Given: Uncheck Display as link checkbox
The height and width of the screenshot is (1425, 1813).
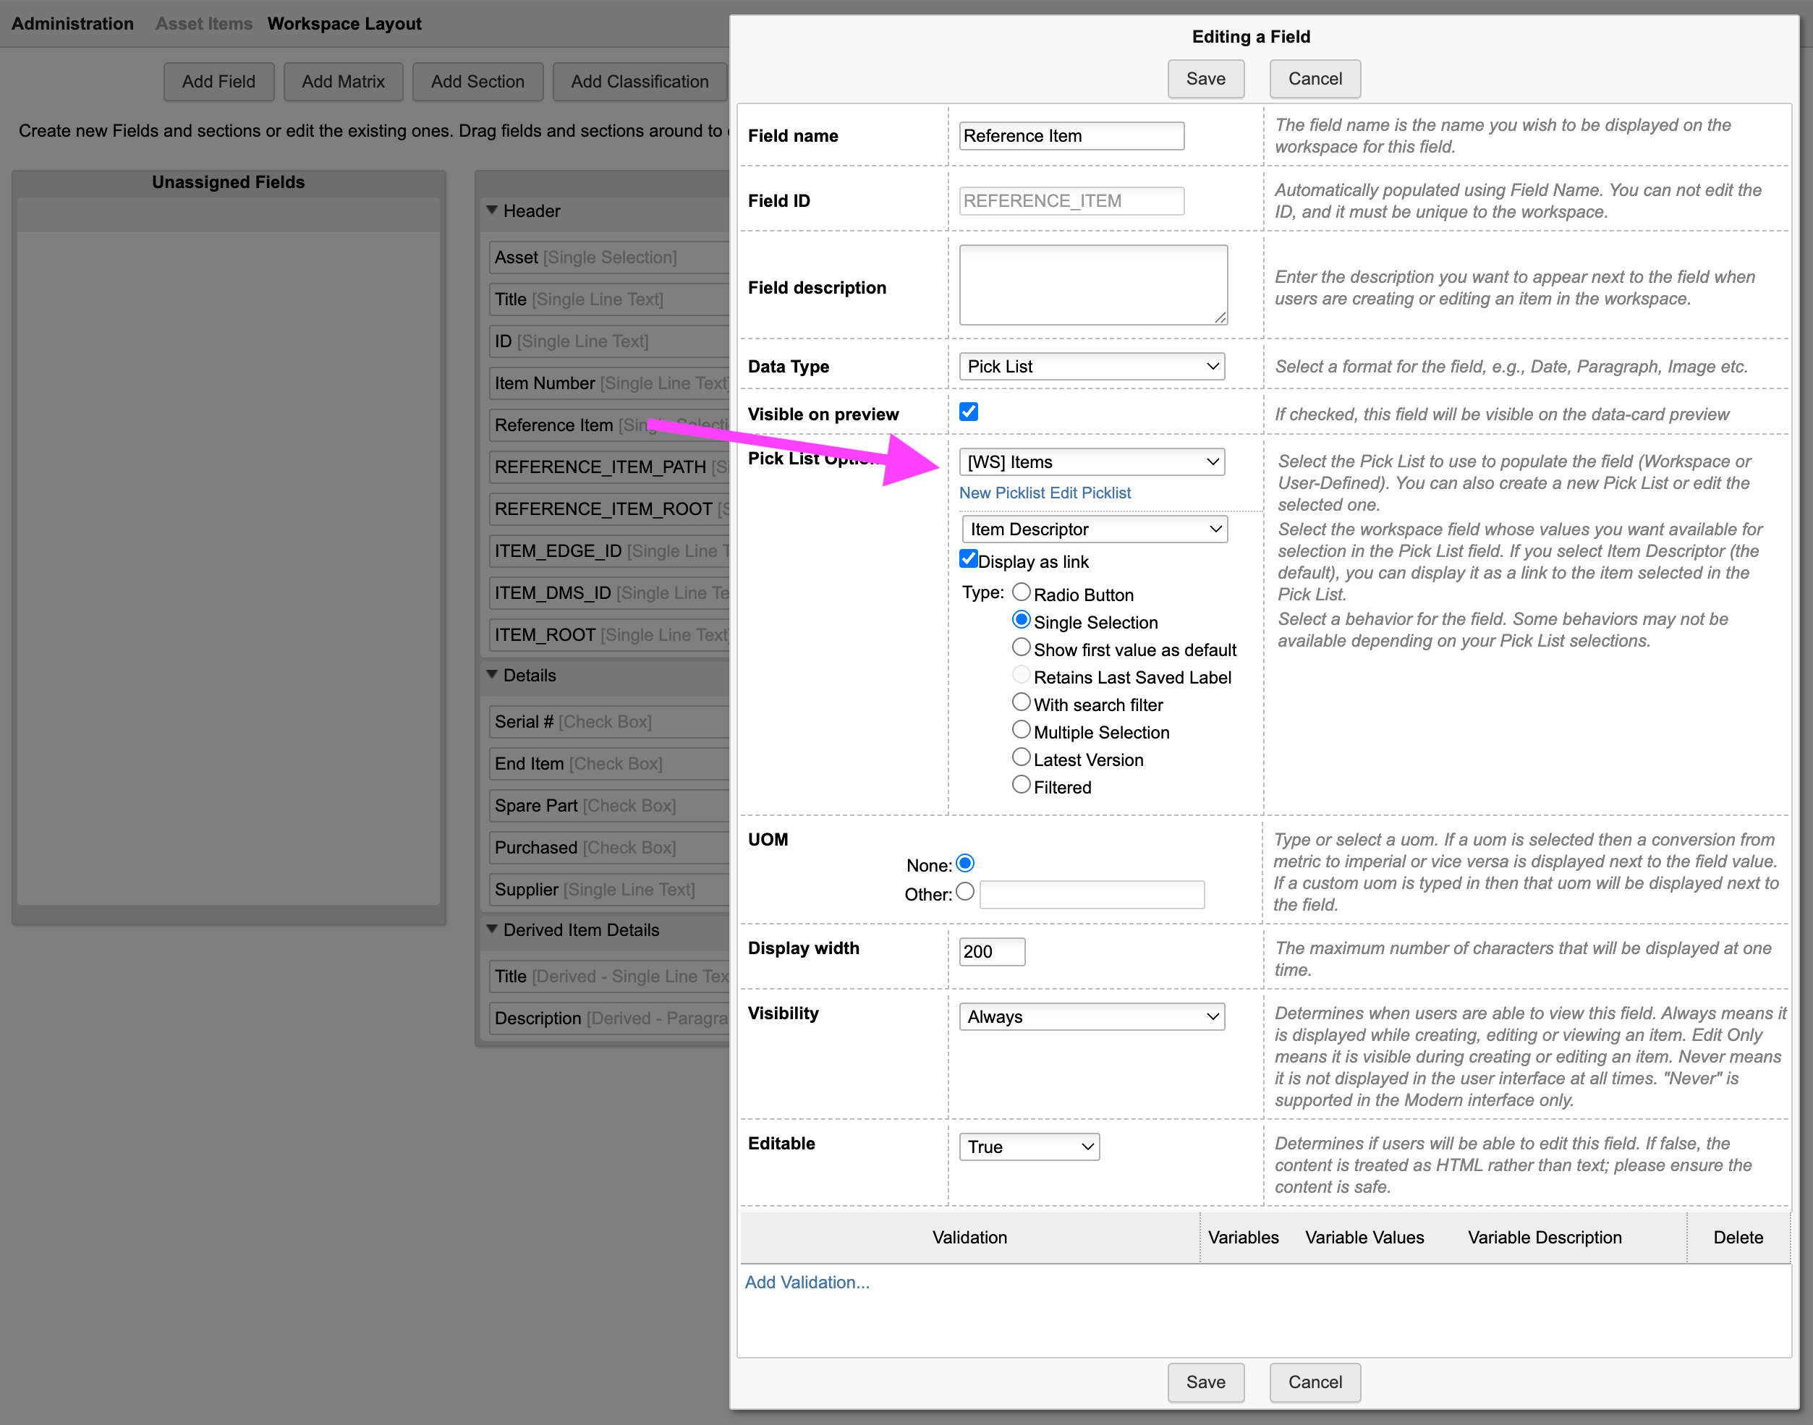Looking at the screenshot, I should pyautogui.click(x=968, y=559).
